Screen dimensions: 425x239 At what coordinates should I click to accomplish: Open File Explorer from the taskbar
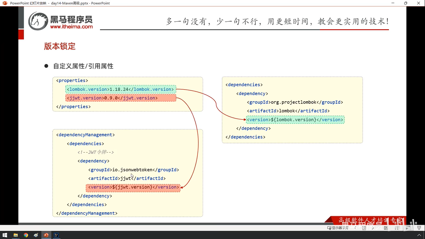tap(16, 235)
